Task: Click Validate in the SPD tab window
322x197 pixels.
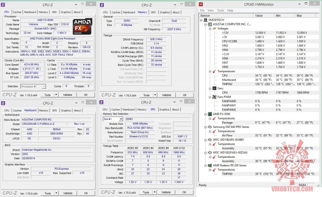Action: click(x=166, y=192)
